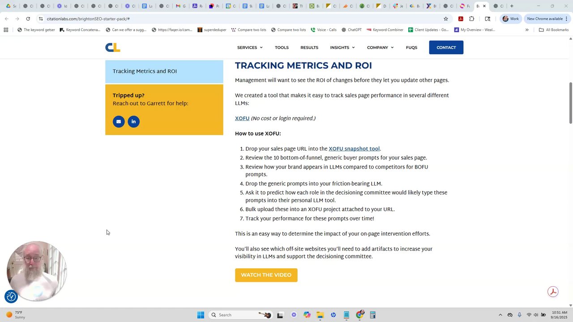Open the FUQS nav item
This screenshot has width=573, height=322.
click(411, 47)
